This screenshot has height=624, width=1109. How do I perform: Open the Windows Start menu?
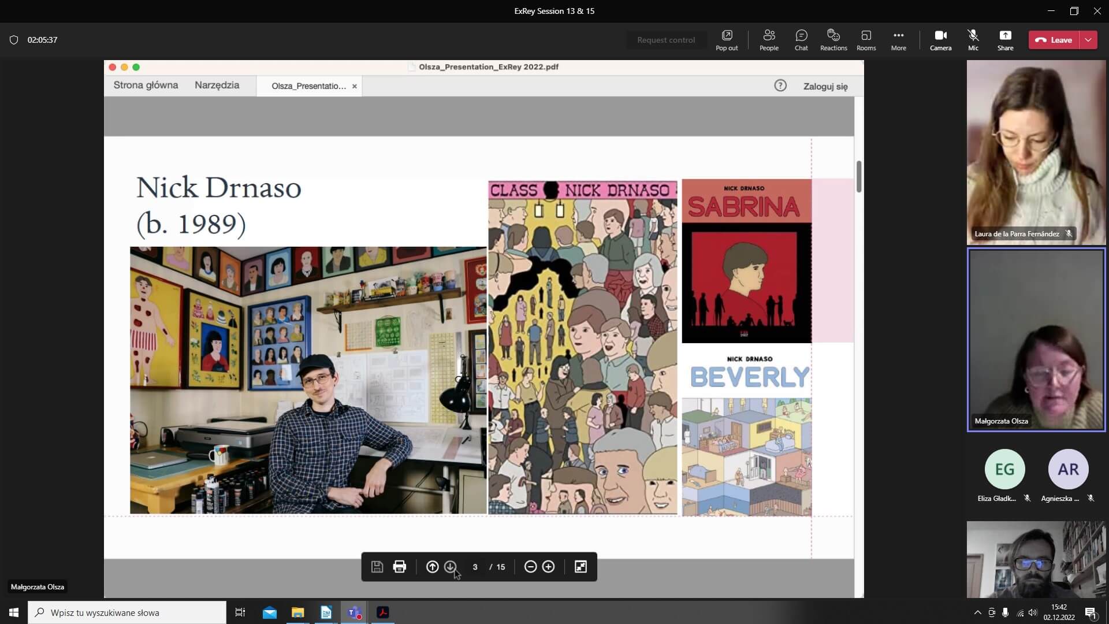[x=14, y=612]
